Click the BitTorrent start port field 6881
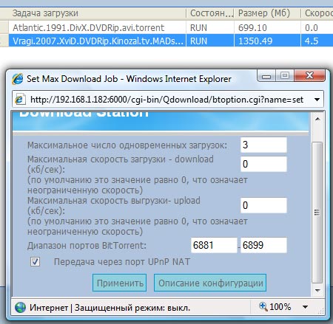The height and width of the screenshot is (324, 333). pos(214,245)
